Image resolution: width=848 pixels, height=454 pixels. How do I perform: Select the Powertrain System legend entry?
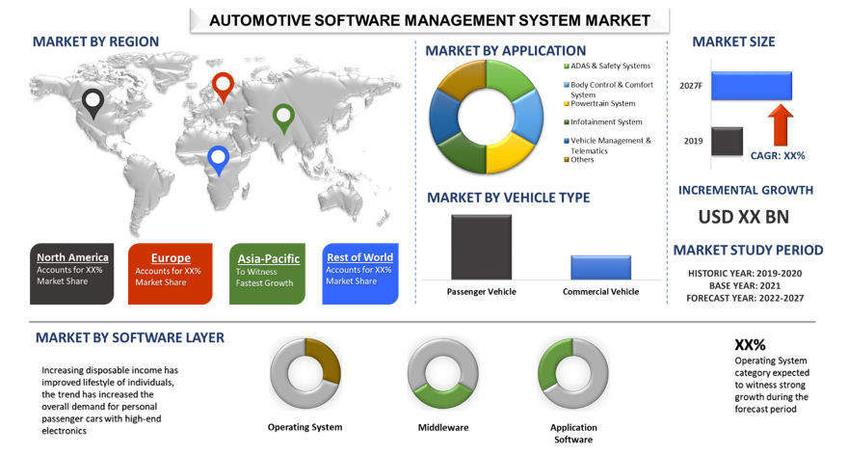point(603,104)
